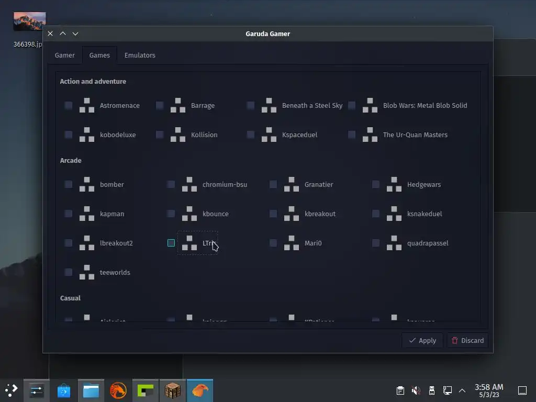This screenshot has width=536, height=402.
Task: Enable the teeworlds checkbox
Action: (69, 272)
